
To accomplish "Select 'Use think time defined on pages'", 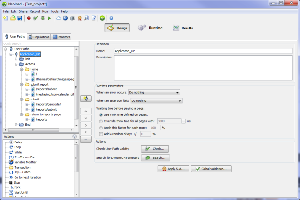I will [99, 115].
